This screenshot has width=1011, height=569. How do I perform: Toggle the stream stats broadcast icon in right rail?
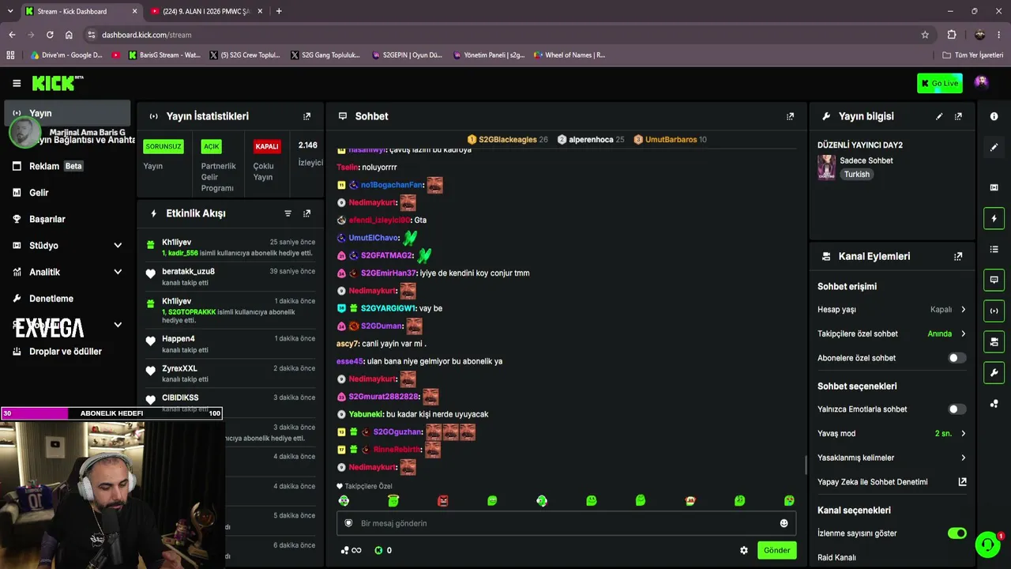pos(994,311)
